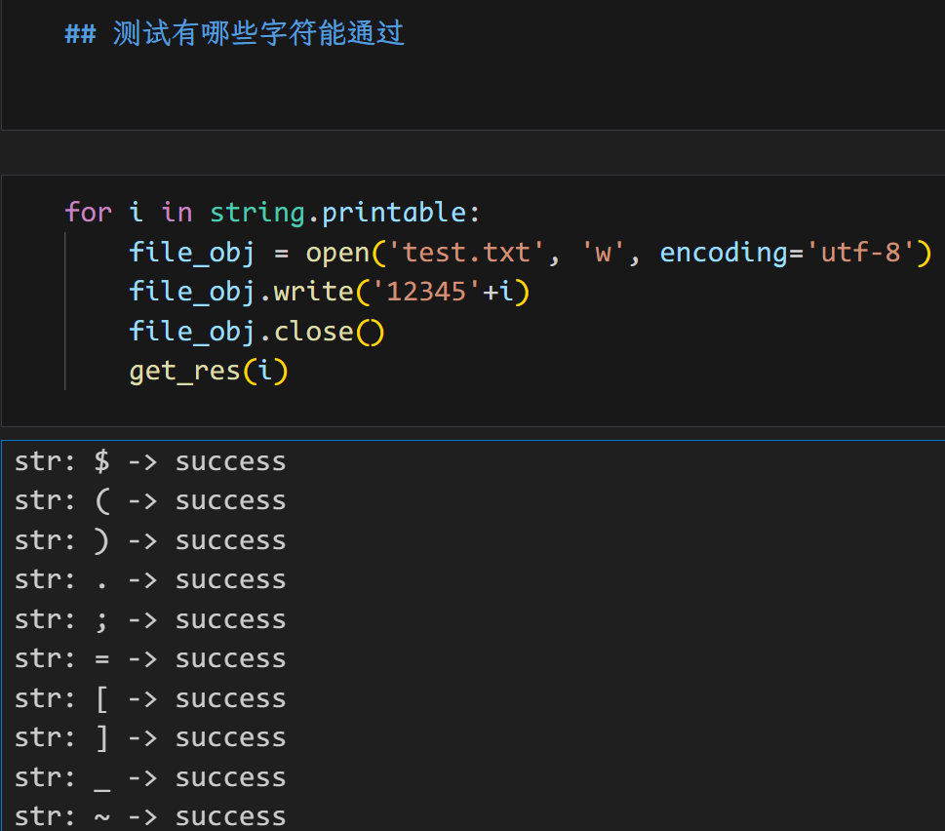
Task: Click output line for the $ character
Action: (150, 461)
